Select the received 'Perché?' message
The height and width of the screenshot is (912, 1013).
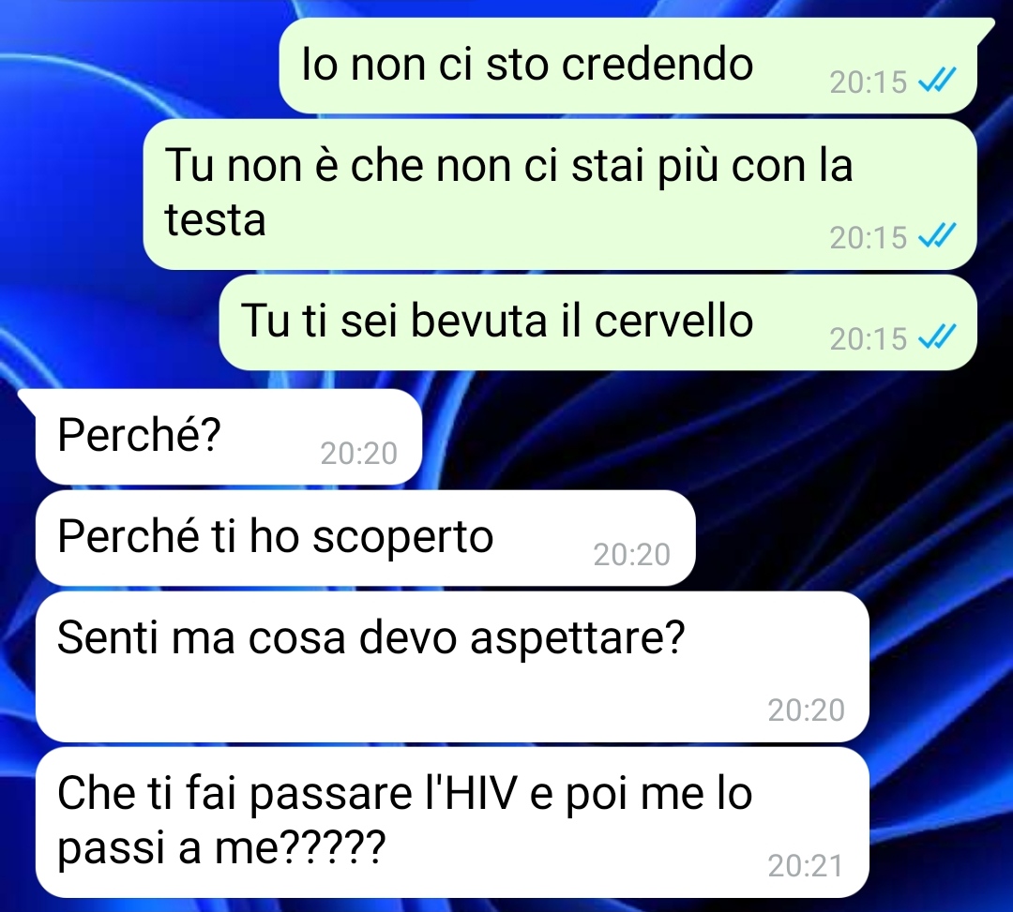point(229,436)
